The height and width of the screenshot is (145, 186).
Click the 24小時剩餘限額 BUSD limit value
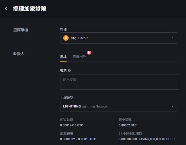click(146, 139)
